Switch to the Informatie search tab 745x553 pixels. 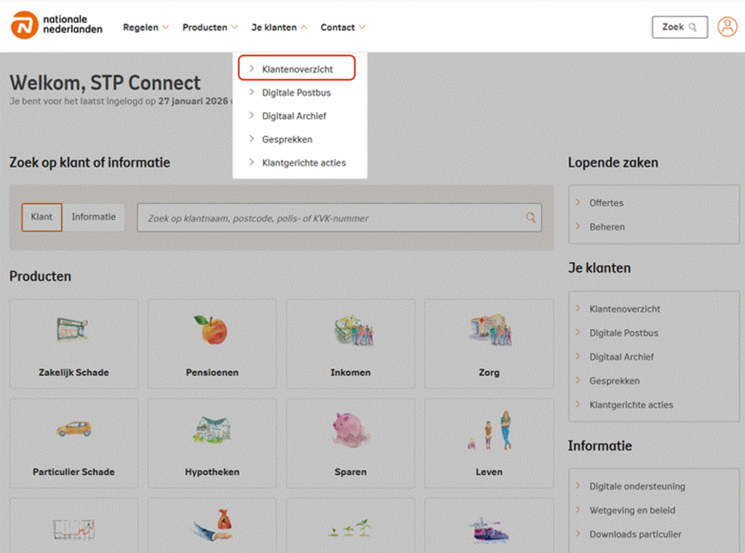click(x=93, y=217)
